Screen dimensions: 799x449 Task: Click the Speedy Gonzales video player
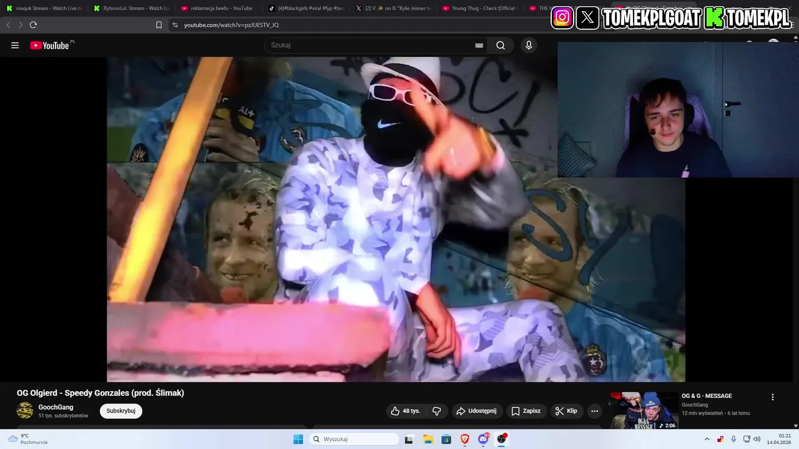(x=396, y=220)
